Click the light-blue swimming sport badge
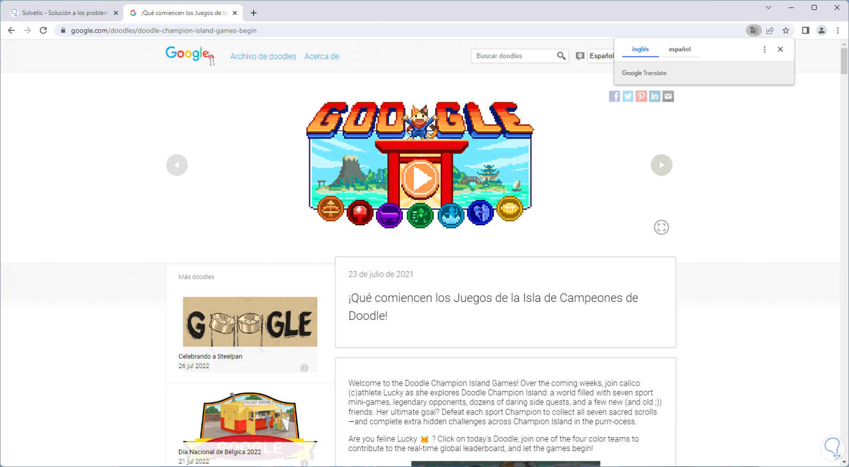 (x=451, y=215)
